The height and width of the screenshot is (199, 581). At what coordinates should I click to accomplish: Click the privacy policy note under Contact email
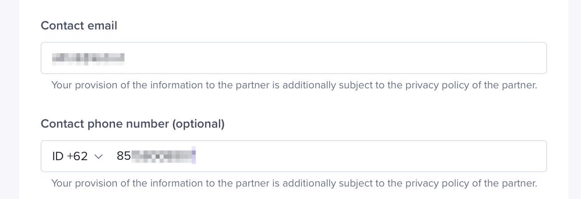pos(294,85)
